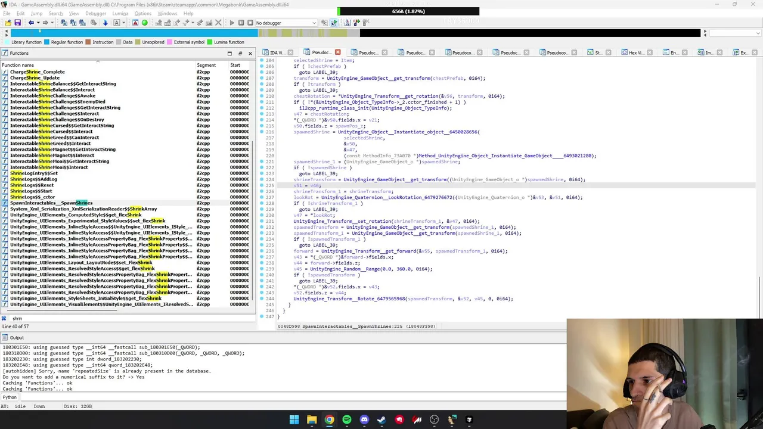Open the jump-forward history dropdown arrow

52,23
